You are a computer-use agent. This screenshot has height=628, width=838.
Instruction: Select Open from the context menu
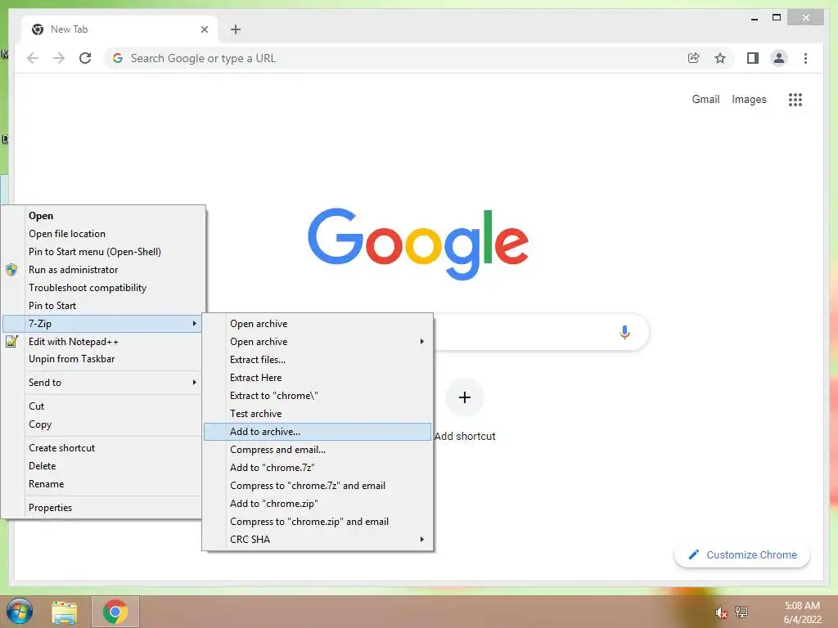pyautogui.click(x=102, y=216)
